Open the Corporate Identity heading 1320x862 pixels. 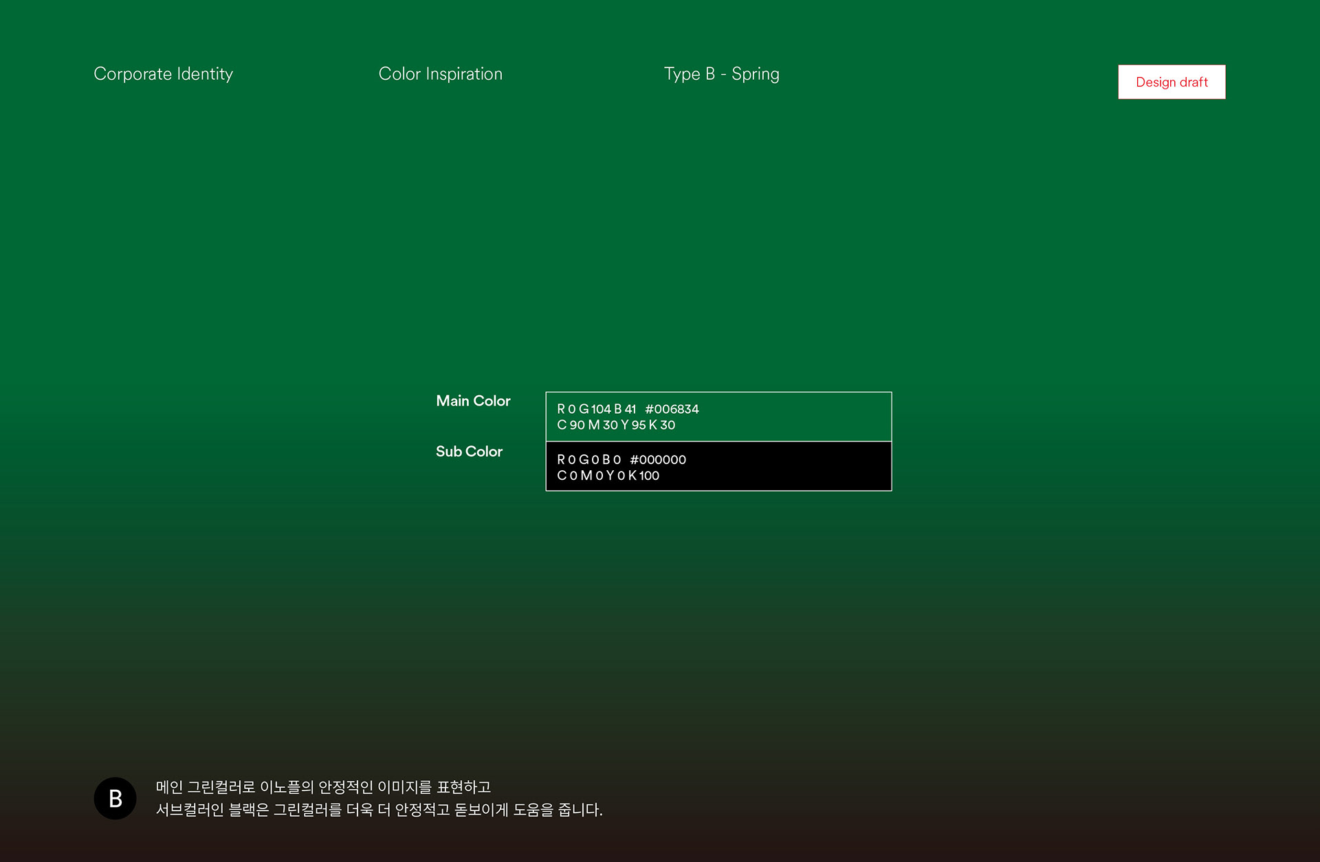[163, 74]
